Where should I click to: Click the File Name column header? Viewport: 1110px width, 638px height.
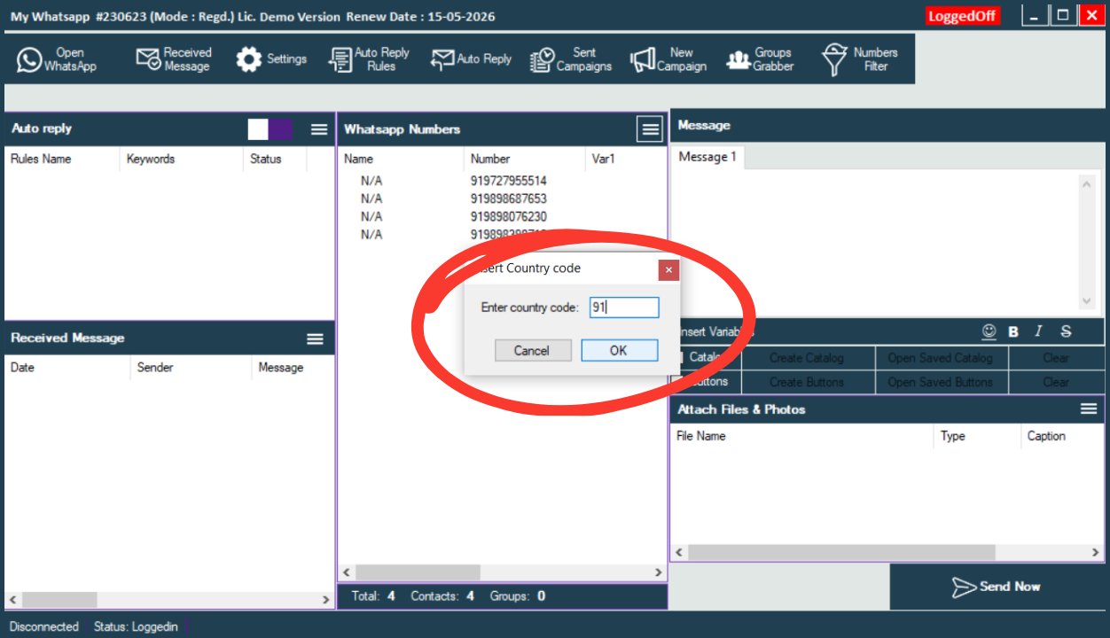(802, 436)
